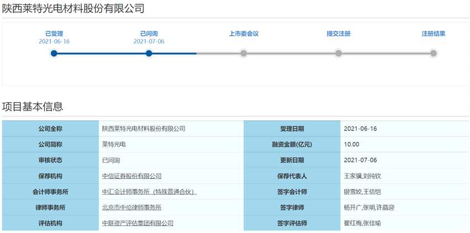Click the 受理日期 header cell

click(292, 129)
